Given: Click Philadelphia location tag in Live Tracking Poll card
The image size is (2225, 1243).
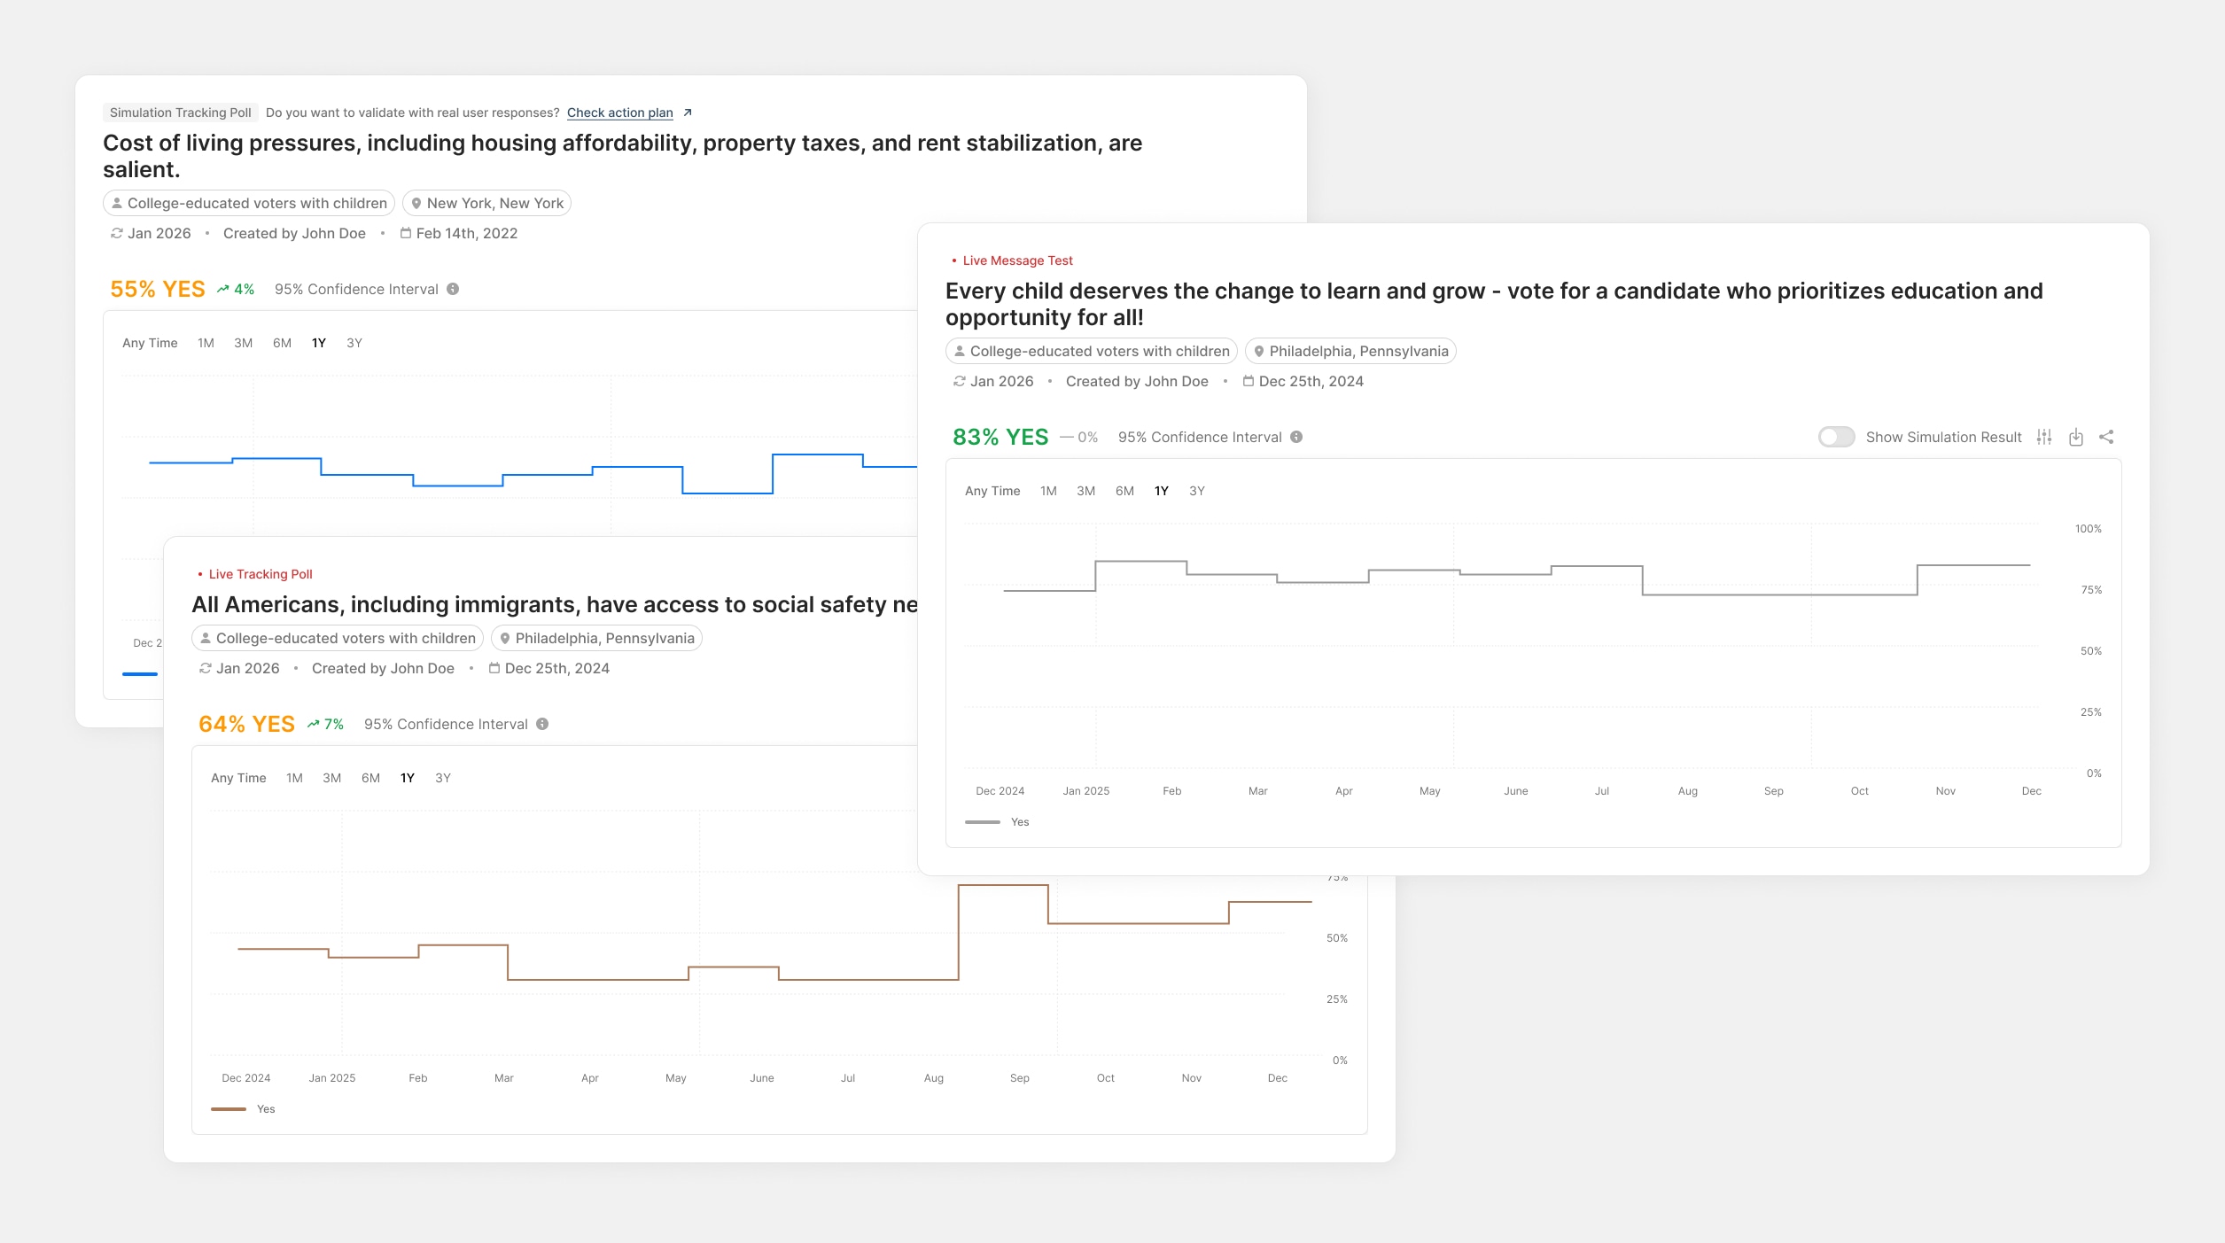Looking at the screenshot, I should point(596,638).
